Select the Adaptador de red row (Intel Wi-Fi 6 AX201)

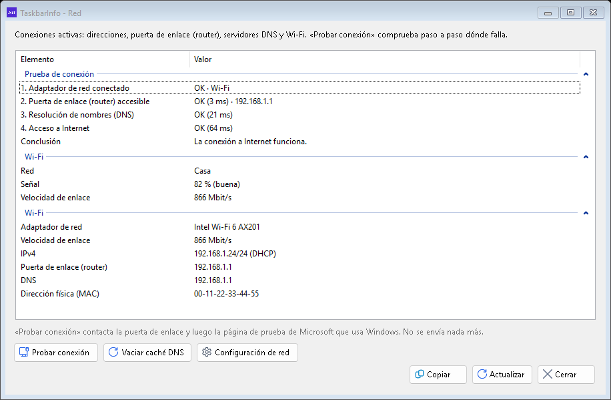pos(299,227)
